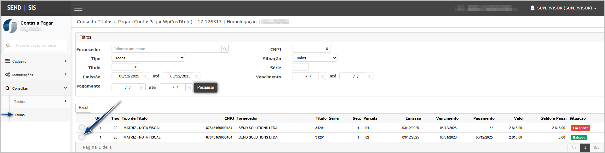Toggle the hamburger menu icon
The image size is (605, 153).
pos(78,8)
